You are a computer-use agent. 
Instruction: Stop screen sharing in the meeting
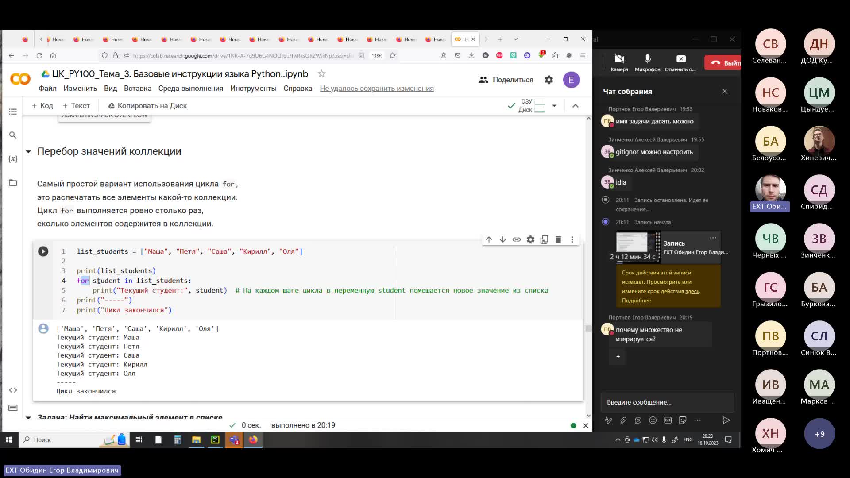coord(680,63)
